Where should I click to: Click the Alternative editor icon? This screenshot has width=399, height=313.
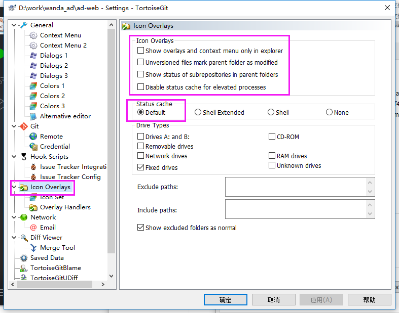[x=33, y=116]
